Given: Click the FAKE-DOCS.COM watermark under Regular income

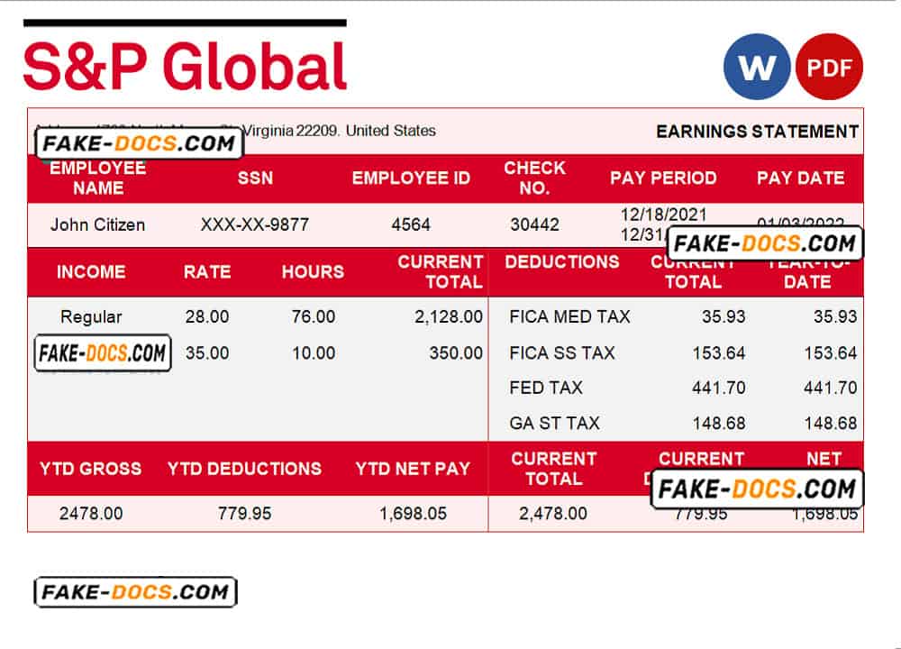Looking at the screenshot, I should [102, 353].
